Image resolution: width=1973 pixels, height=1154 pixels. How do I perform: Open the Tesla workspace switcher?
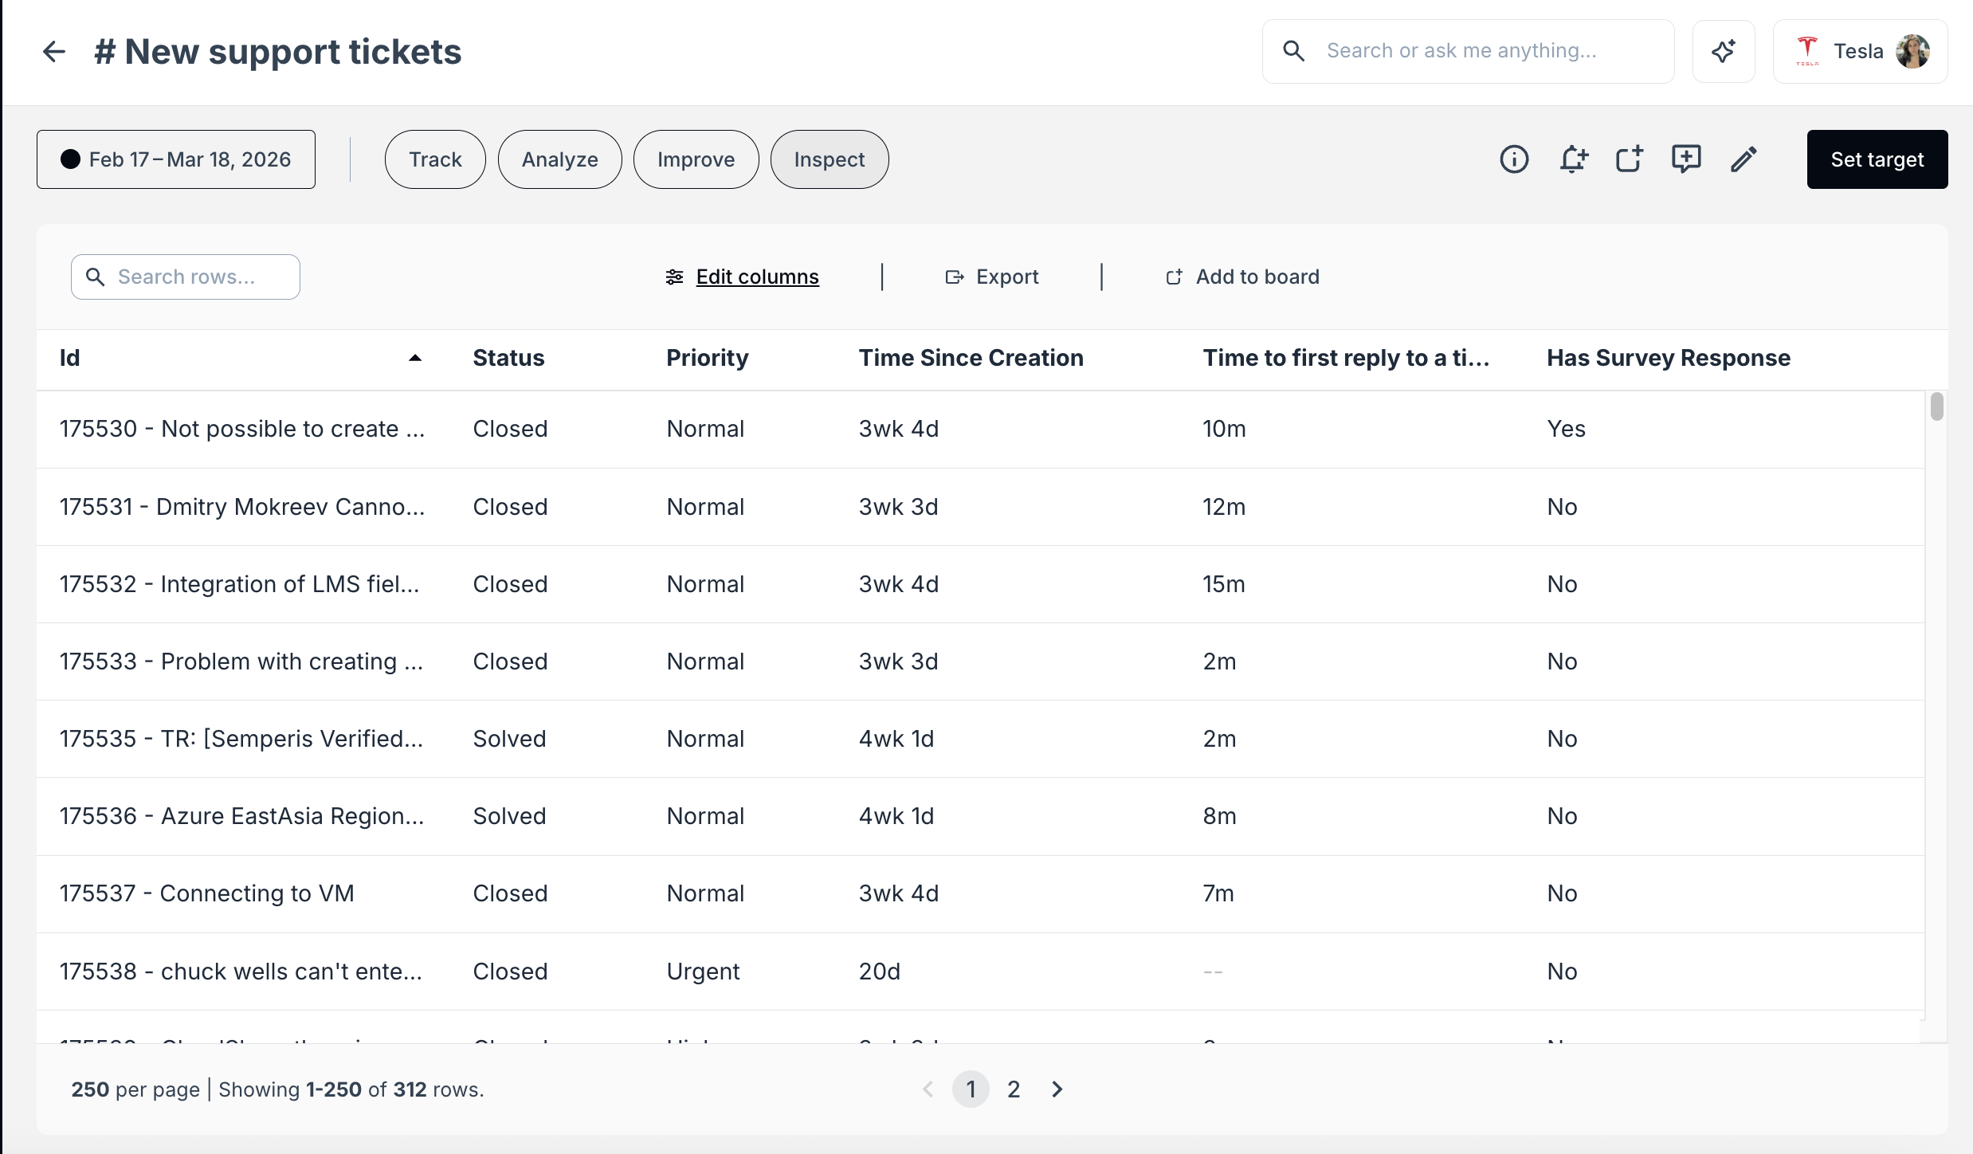pyautogui.click(x=1860, y=51)
